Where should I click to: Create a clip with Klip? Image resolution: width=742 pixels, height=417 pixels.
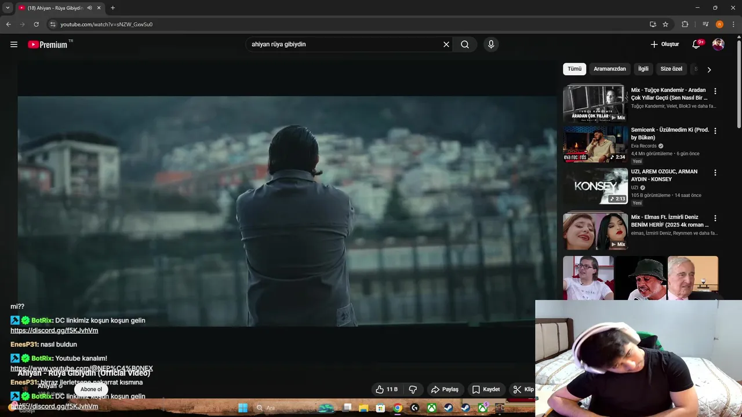[x=523, y=390]
